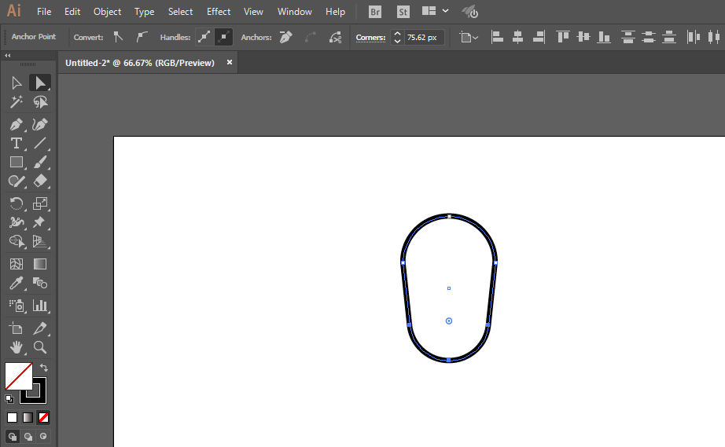This screenshot has height=447, width=725.
Task: Open the Window menu
Action: pos(295,12)
